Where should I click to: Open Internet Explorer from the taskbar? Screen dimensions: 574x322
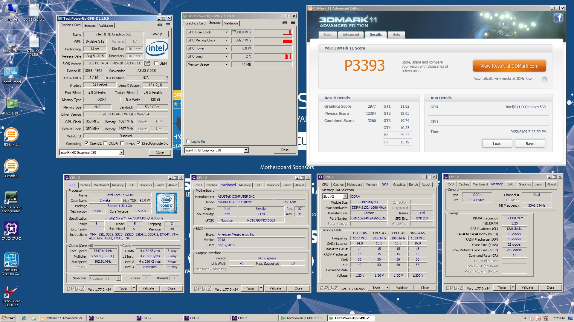[x=24, y=318]
